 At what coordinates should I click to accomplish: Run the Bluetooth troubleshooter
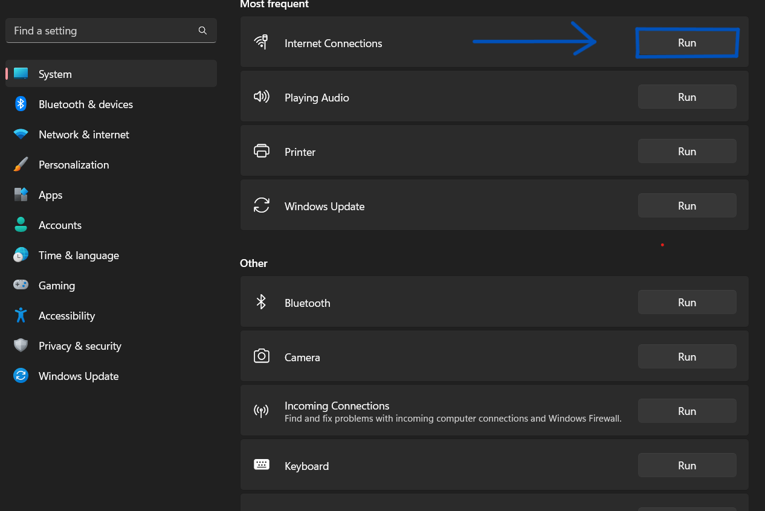[687, 302]
